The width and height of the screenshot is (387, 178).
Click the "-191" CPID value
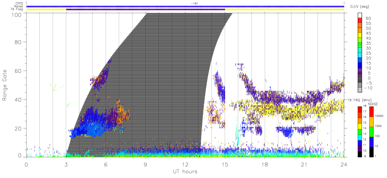(194, 3)
